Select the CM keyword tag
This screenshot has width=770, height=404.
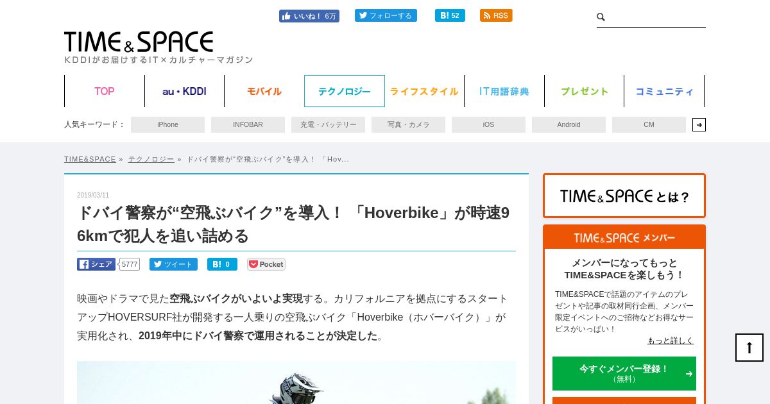649,124
